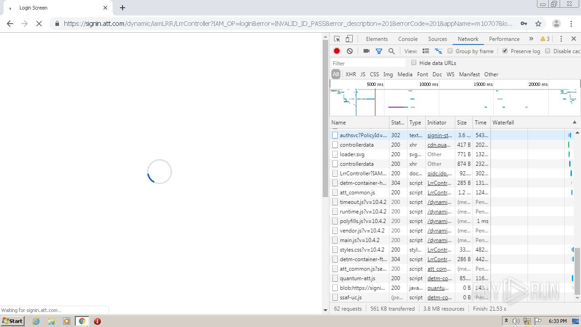Open Internet Explorer from the taskbar

pos(36,321)
